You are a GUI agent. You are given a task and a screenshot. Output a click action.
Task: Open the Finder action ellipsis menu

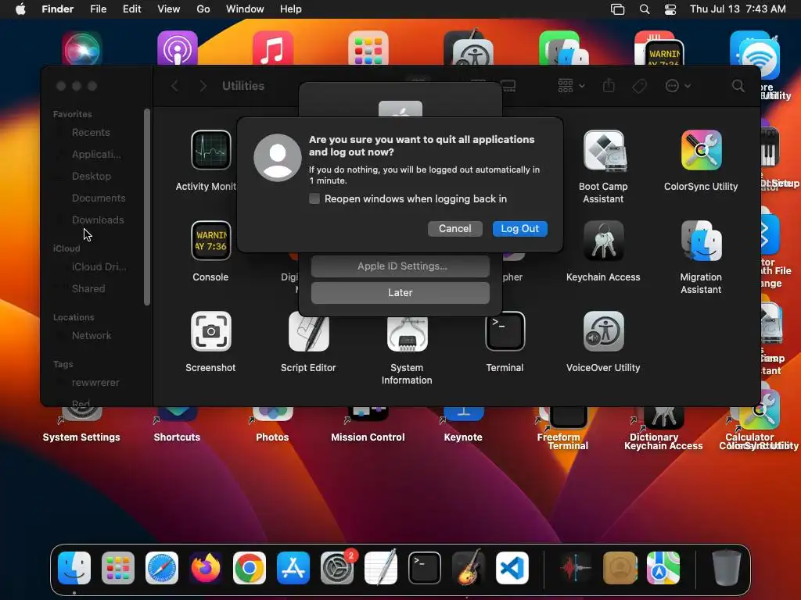click(x=677, y=86)
